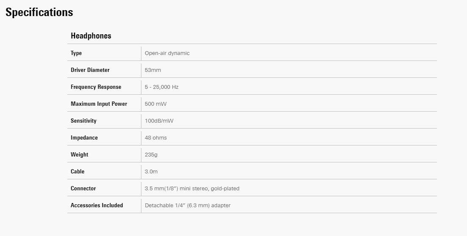Click the 235g weight value
Screen dimensions: 467x236
point(151,155)
